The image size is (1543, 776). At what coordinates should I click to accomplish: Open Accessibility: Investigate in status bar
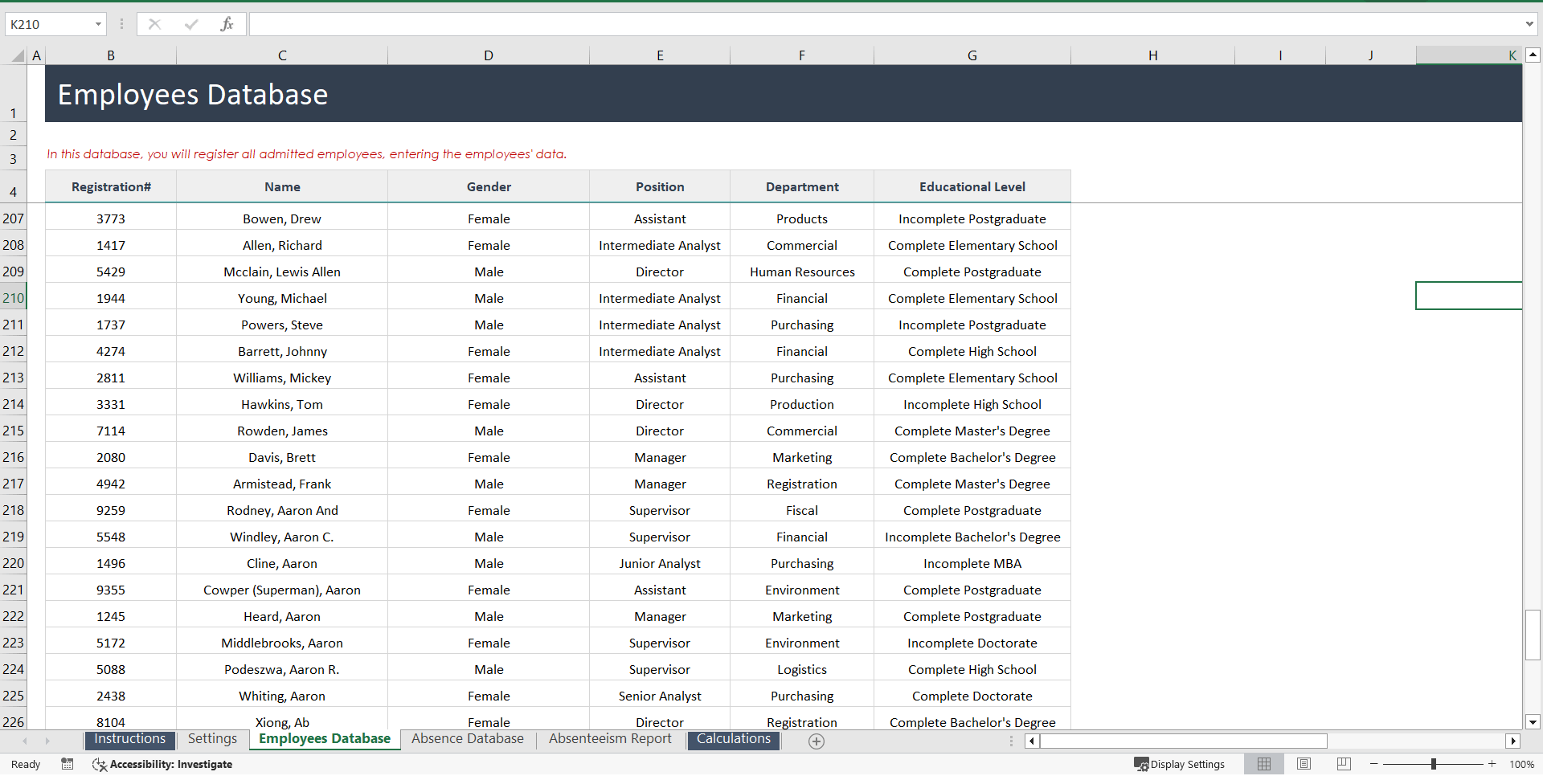[162, 764]
